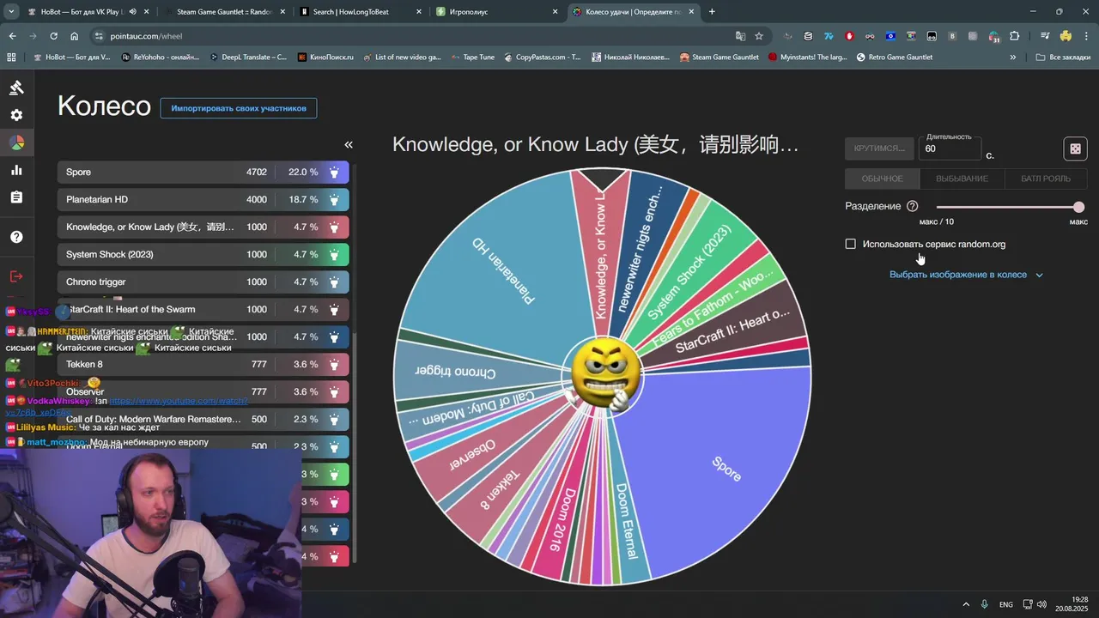
Task: Click highlight icon for System Shock (2023)
Action: click(334, 254)
